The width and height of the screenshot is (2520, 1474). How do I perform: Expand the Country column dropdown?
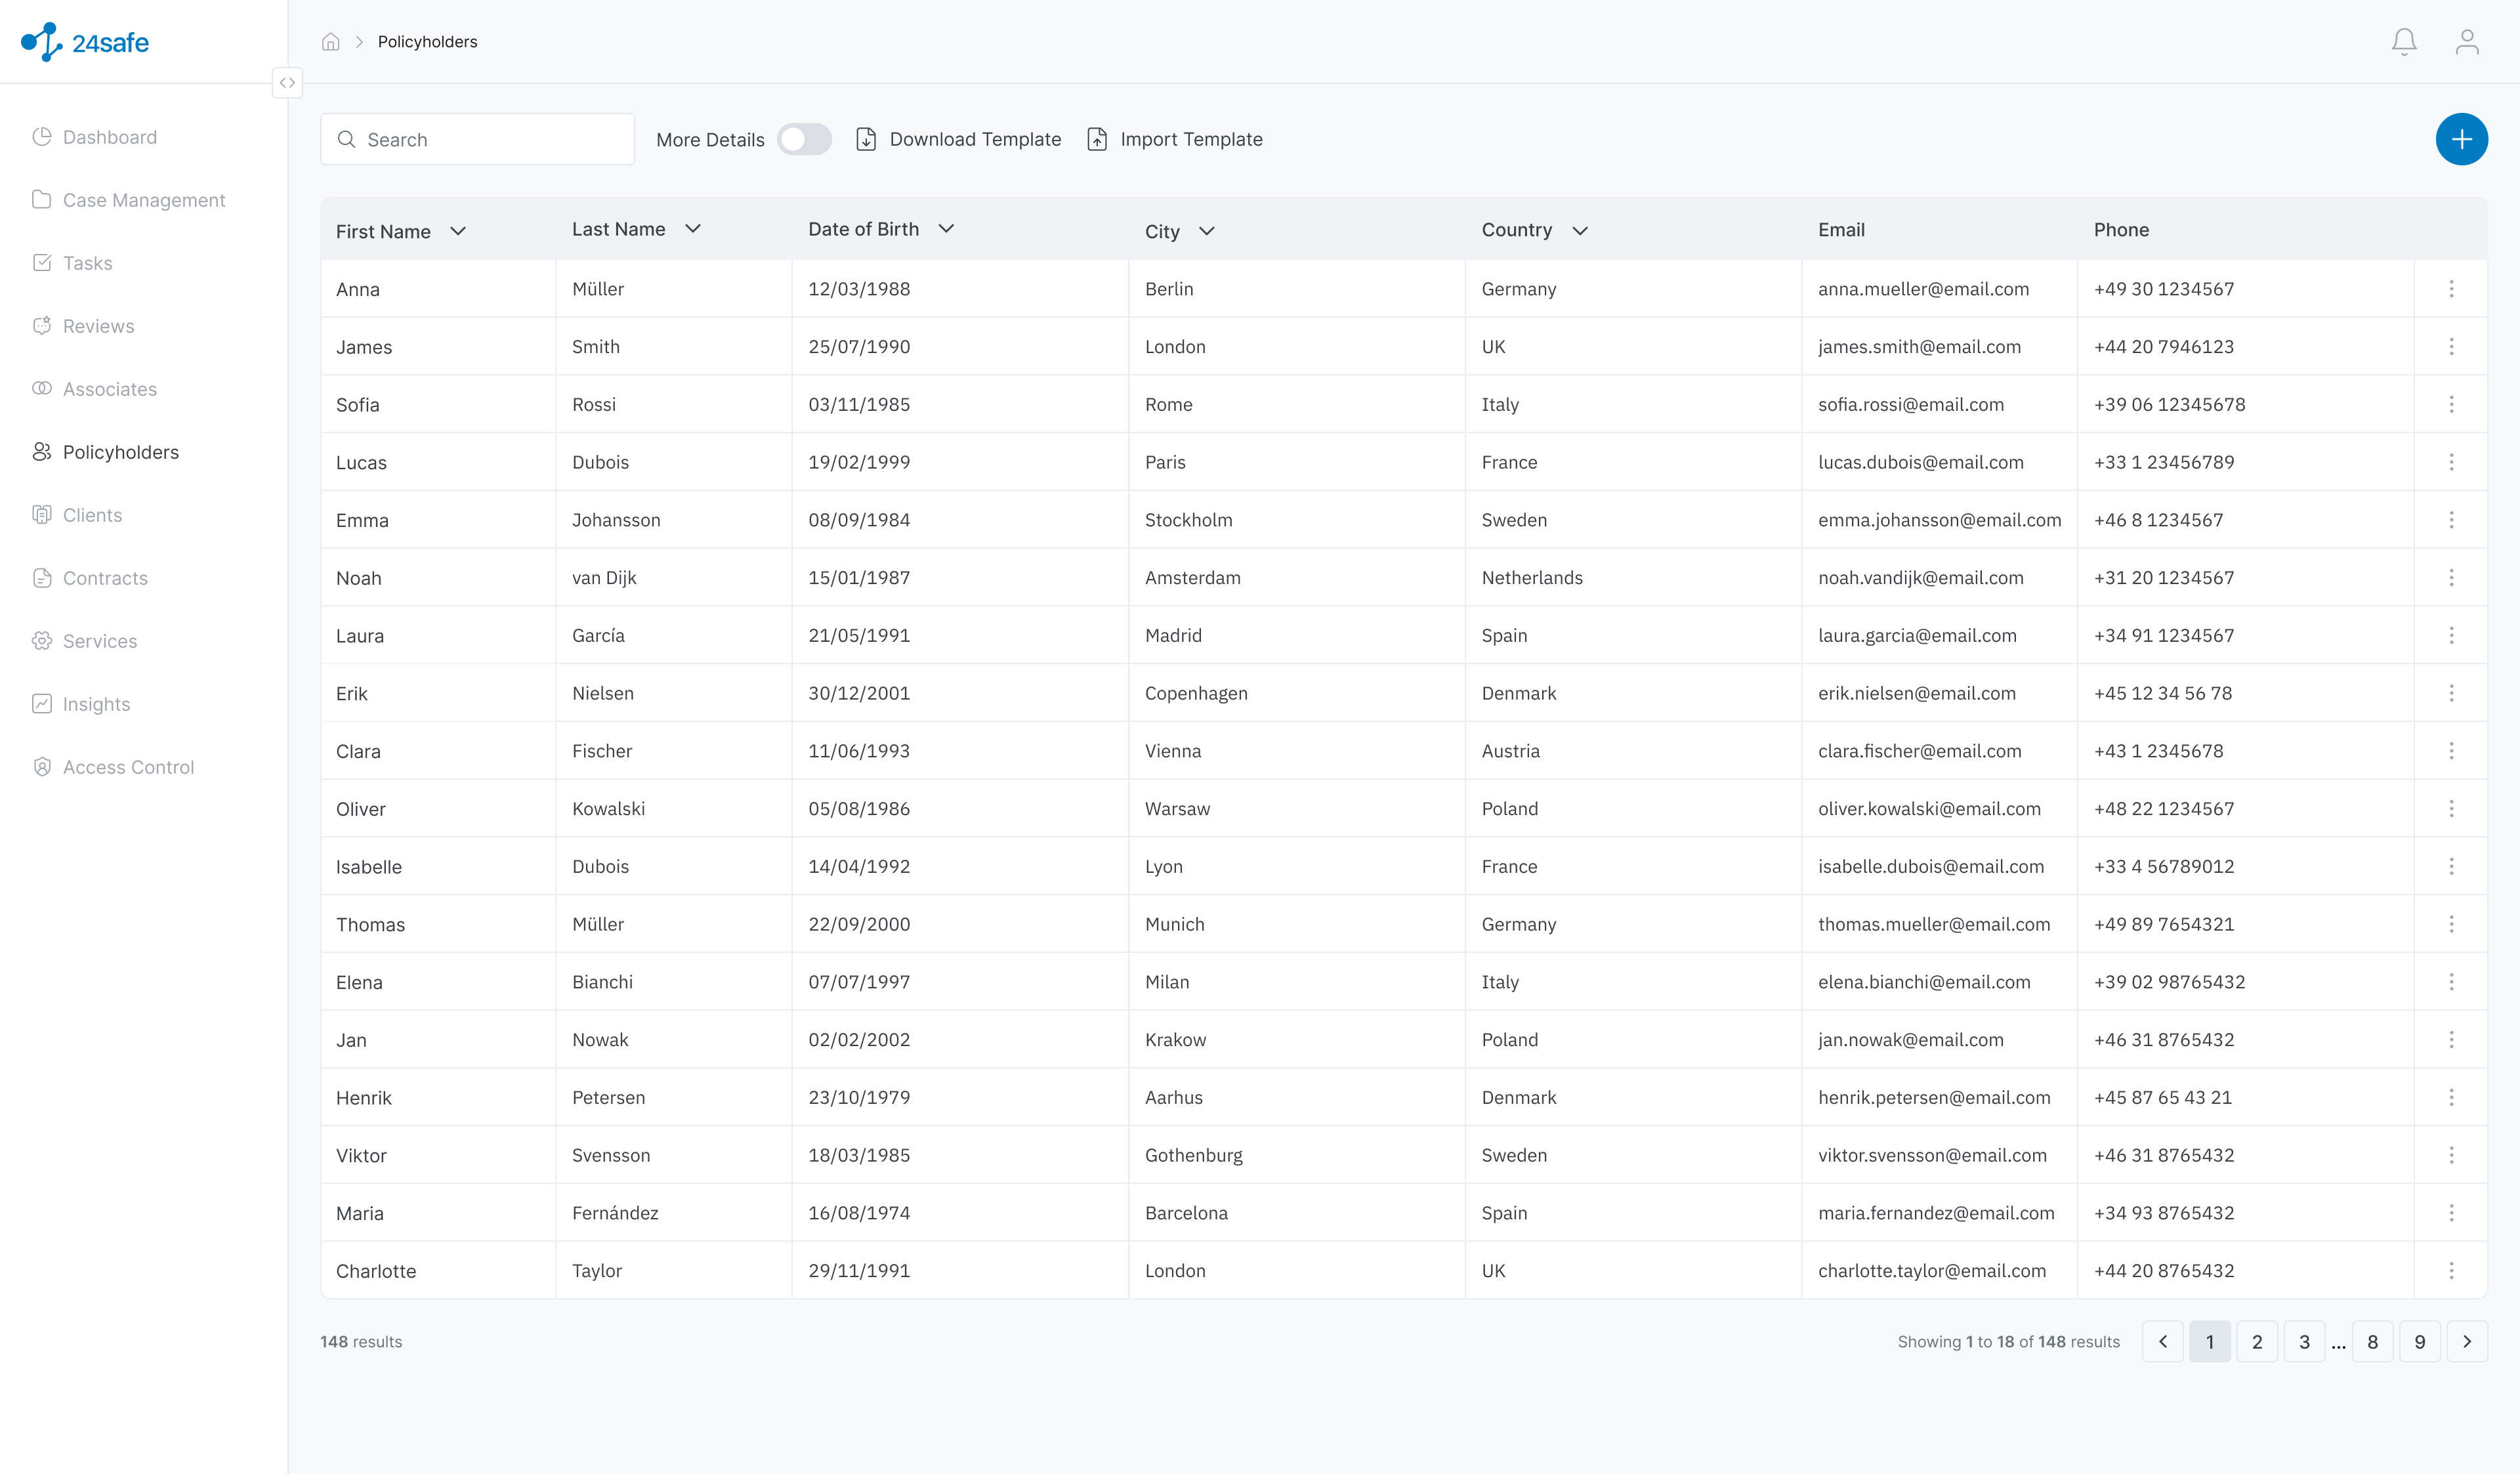1580,231
